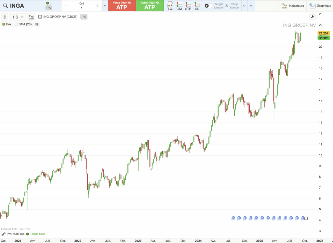Click the Achat ATP buy button
The width and height of the screenshot is (333, 243).
coord(150,6)
